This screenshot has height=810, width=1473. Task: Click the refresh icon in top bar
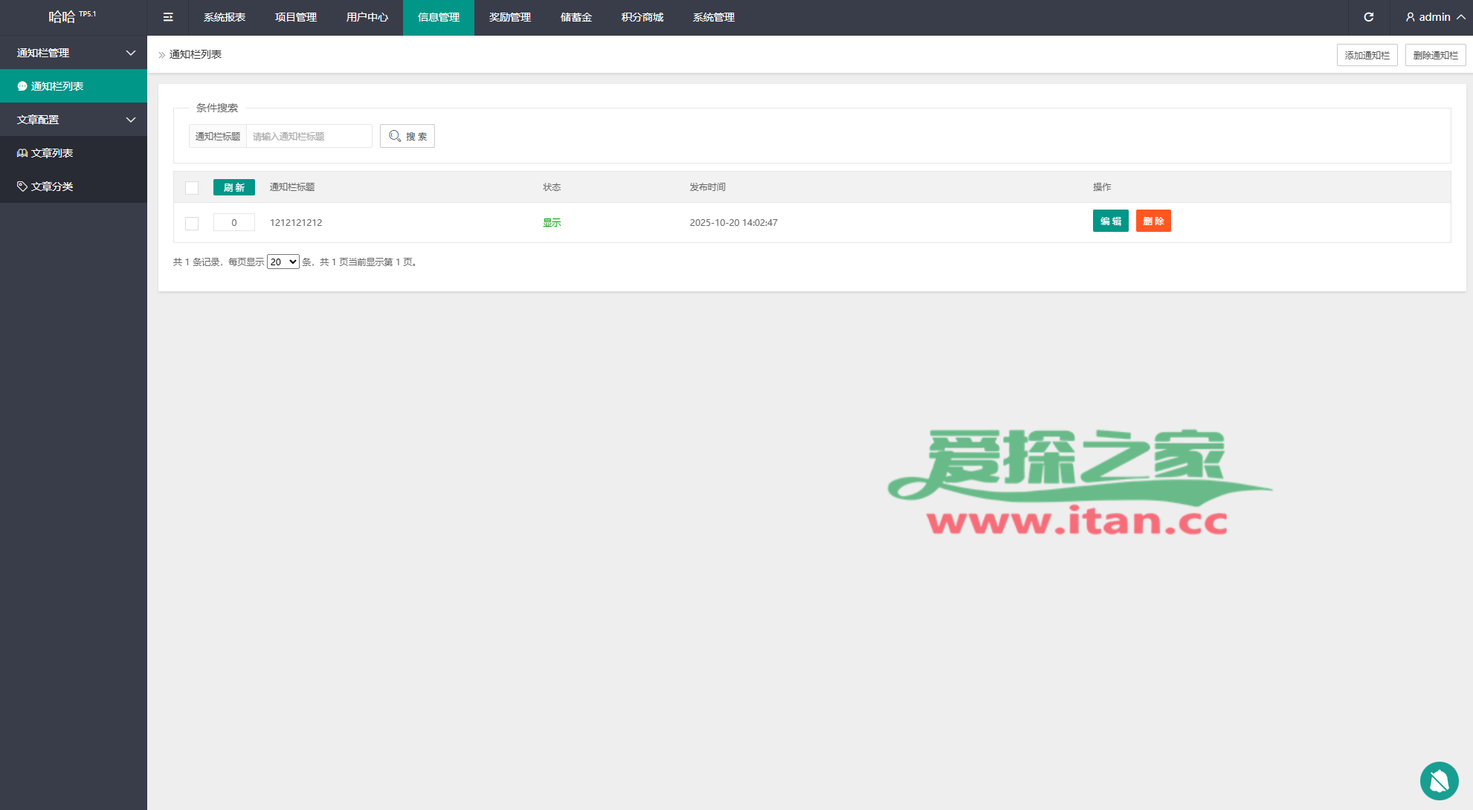(x=1368, y=17)
